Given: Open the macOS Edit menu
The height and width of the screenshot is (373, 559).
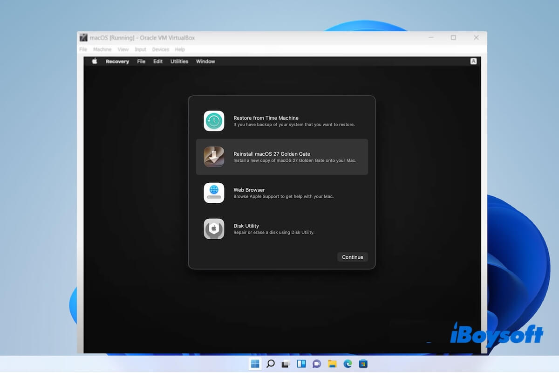Looking at the screenshot, I should coord(158,62).
